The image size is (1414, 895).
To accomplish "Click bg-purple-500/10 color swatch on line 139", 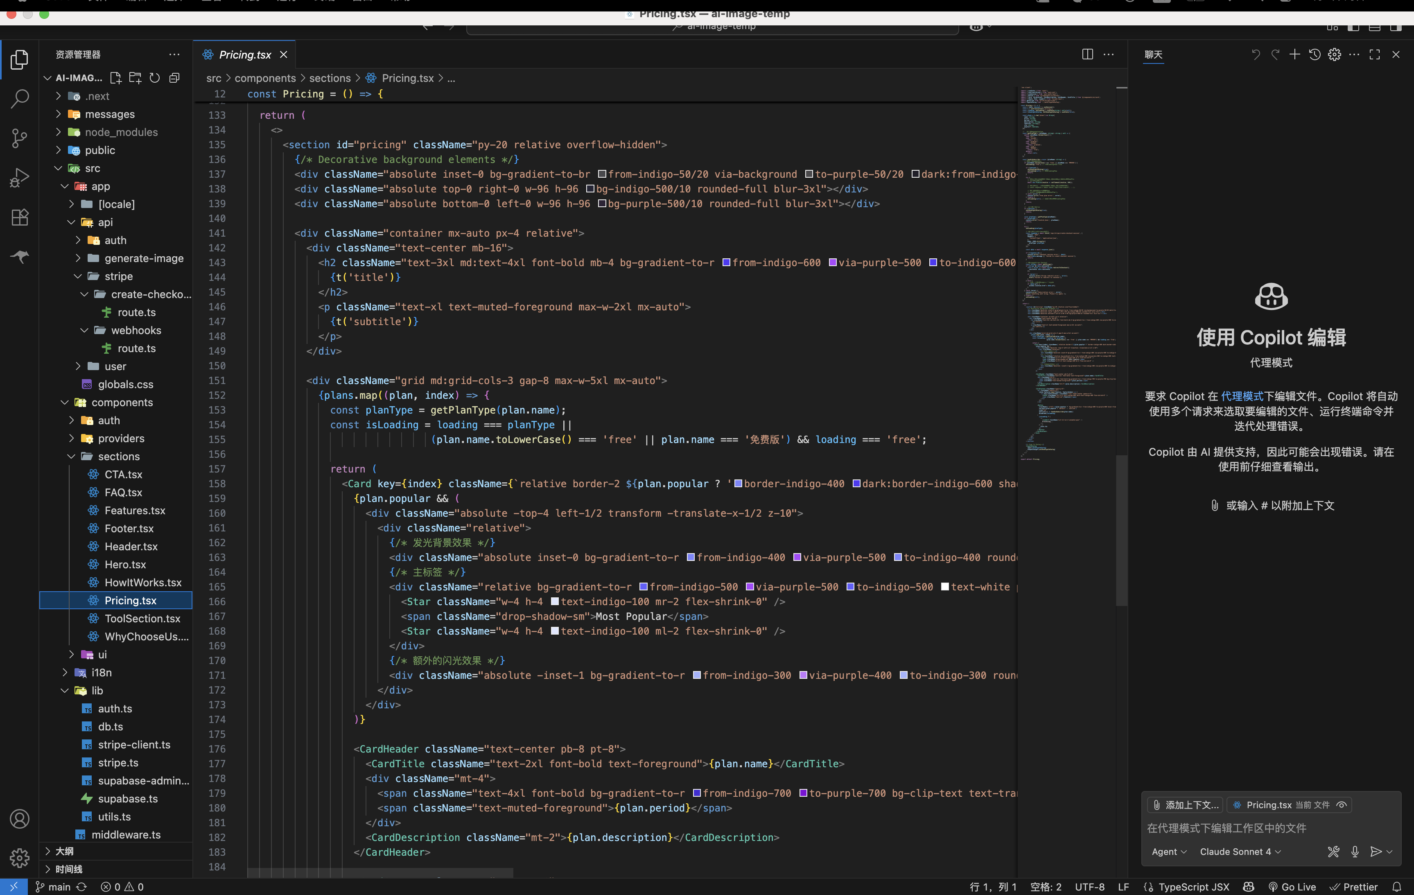I will point(602,204).
